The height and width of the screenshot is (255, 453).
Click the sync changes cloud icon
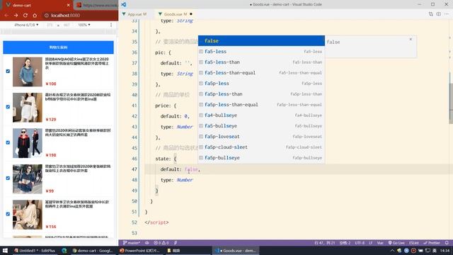147,243
